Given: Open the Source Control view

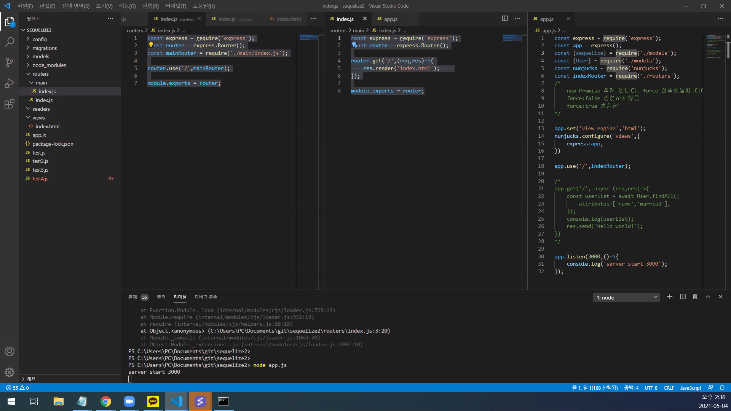Looking at the screenshot, I should click(x=10, y=62).
